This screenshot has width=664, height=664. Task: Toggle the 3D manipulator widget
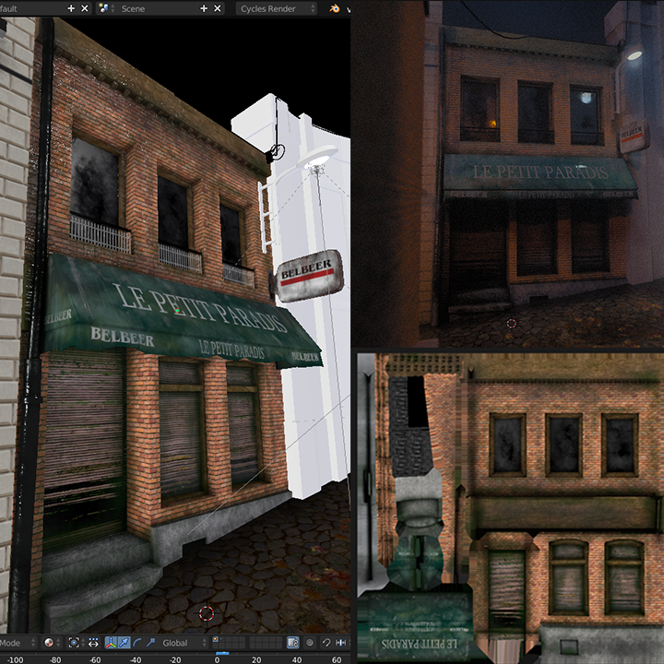pos(111,642)
